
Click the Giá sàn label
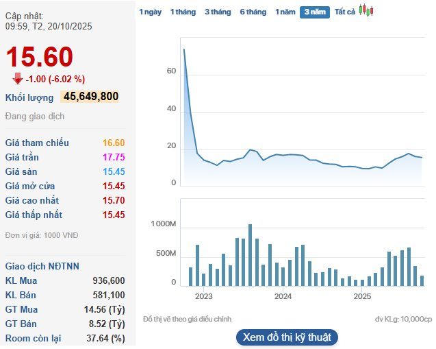[x=23, y=171]
